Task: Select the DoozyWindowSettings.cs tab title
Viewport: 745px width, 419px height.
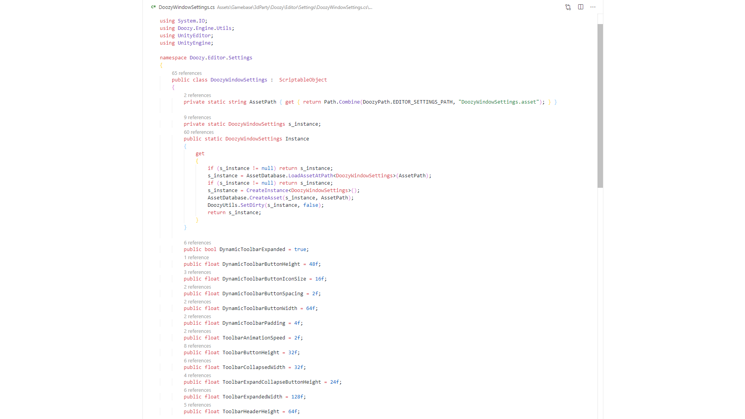Action: (x=187, y=7)
